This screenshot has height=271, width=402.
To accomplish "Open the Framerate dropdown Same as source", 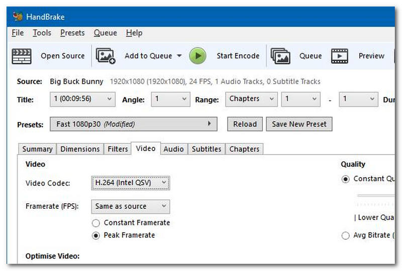I will [131, 206].
